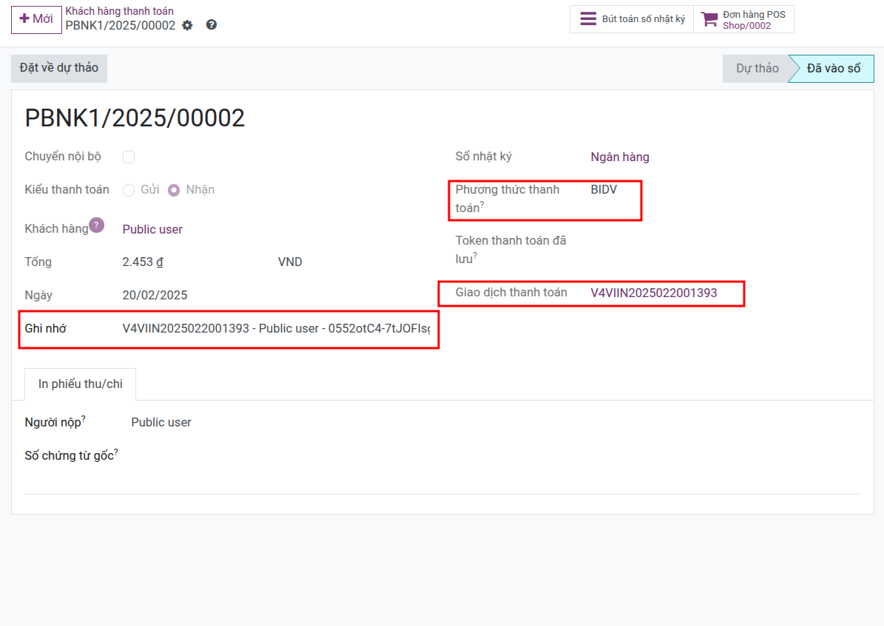Click the Ghi nhớ memo text field
This screenshot has height=626, width=884.
(275, 329)
